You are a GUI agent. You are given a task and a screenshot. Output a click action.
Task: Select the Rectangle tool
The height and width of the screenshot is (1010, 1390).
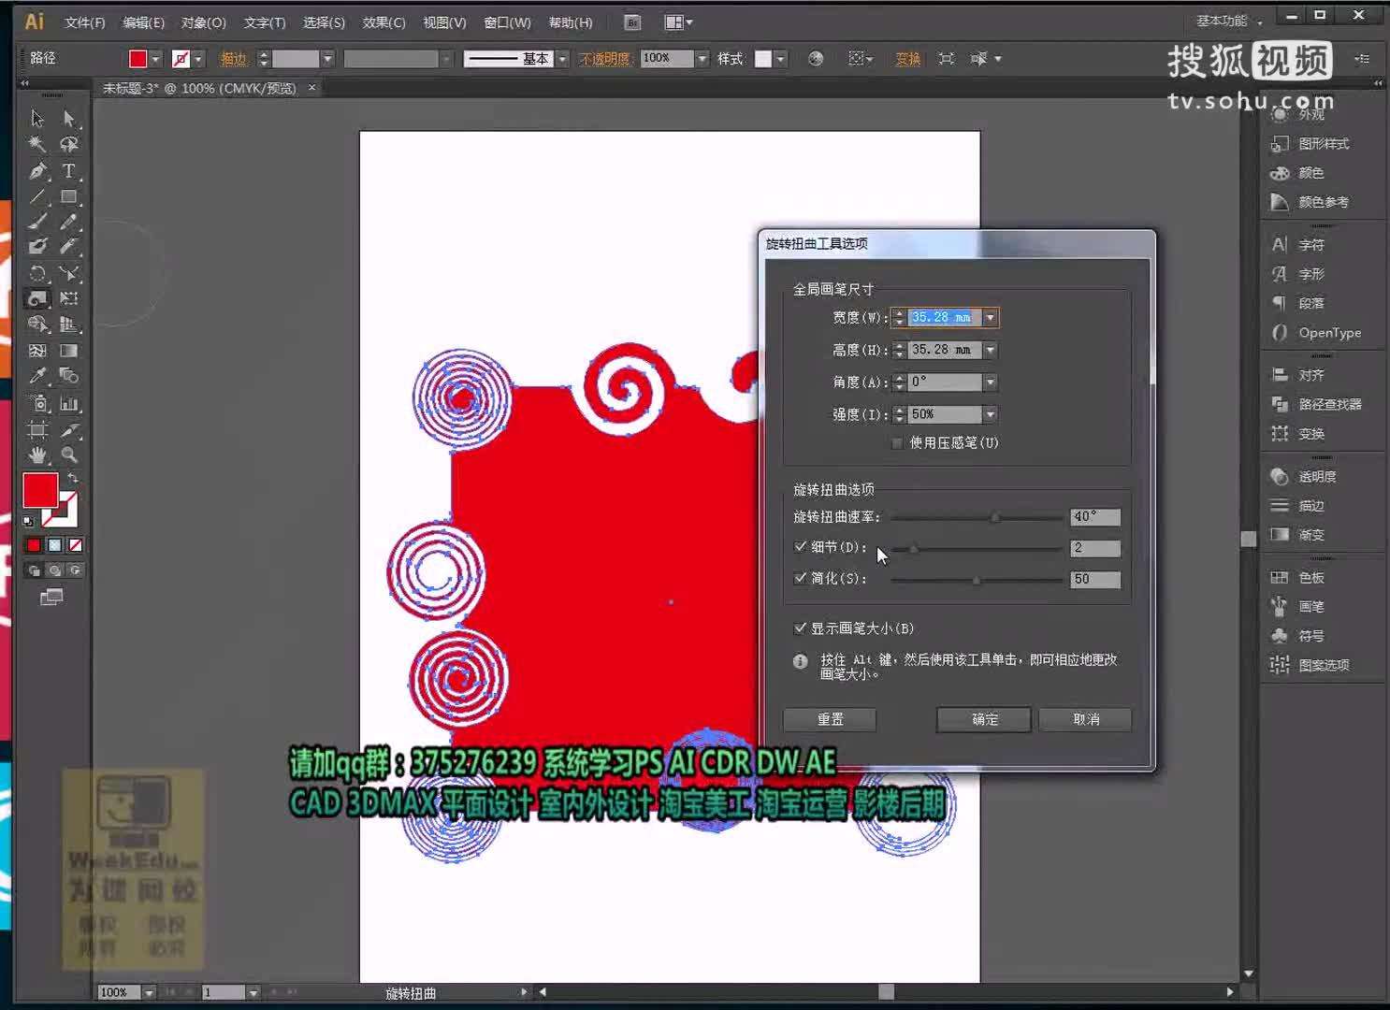click(68, 196)
